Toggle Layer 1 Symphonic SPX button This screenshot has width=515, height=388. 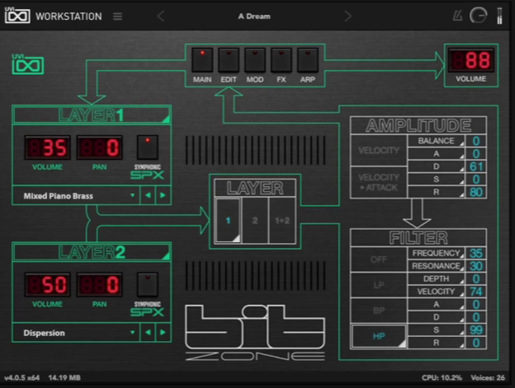148,147
